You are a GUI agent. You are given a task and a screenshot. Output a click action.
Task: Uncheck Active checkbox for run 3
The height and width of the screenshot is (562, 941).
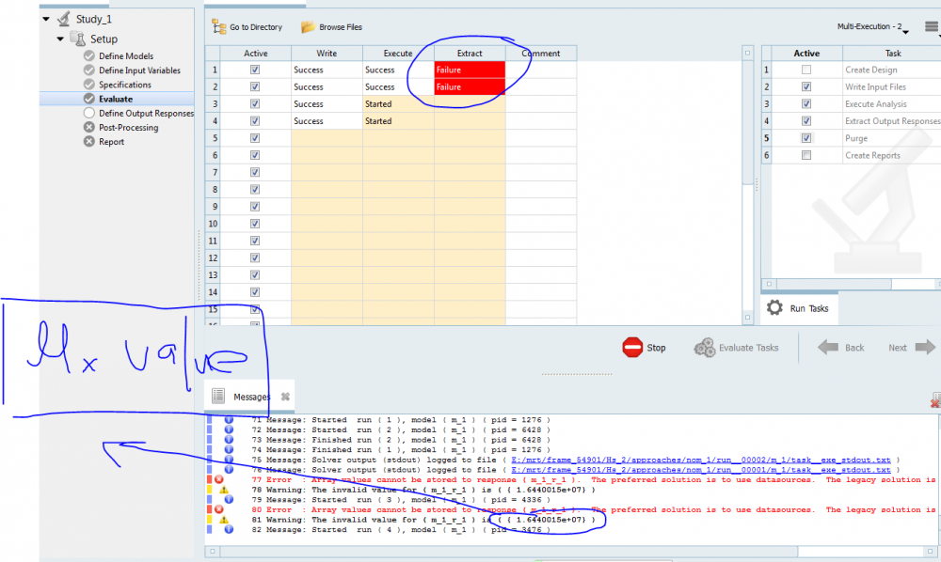coord(255,103)
